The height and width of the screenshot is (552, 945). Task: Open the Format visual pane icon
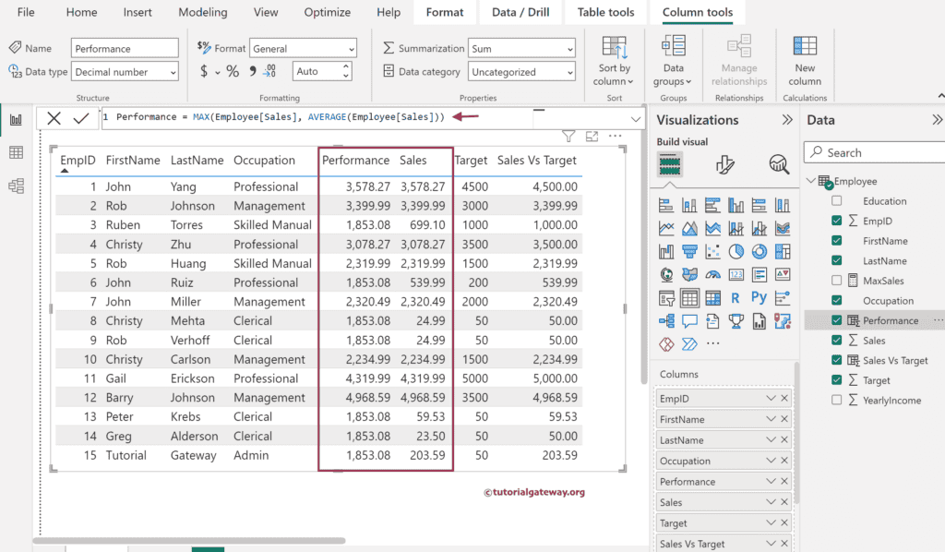click(725, 164)
